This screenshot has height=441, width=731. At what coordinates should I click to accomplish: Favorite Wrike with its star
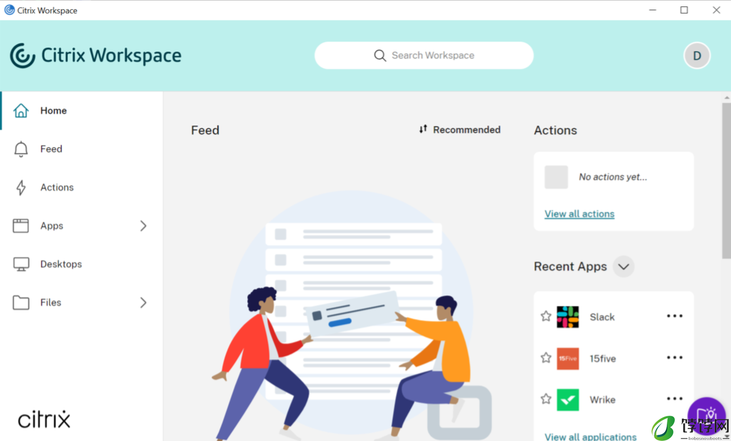click(546, 399)
